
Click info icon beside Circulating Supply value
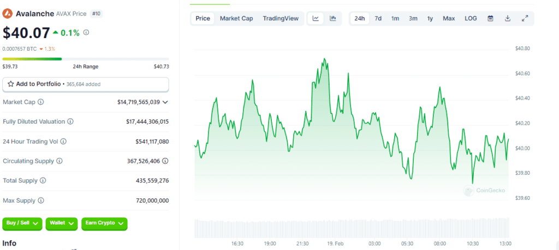165,161
